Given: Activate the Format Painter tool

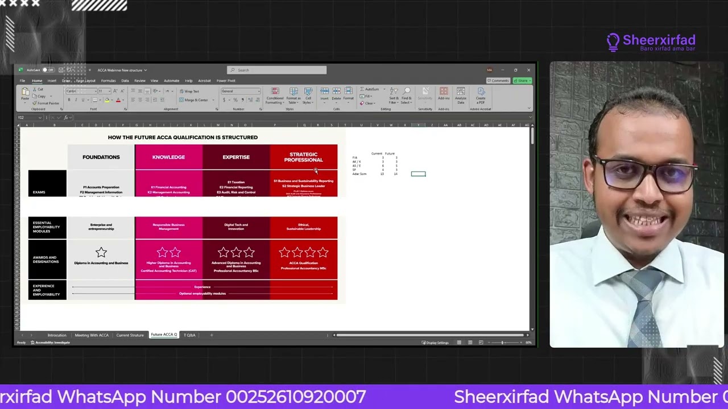Looking at the screenshot, I should [46, 103].
